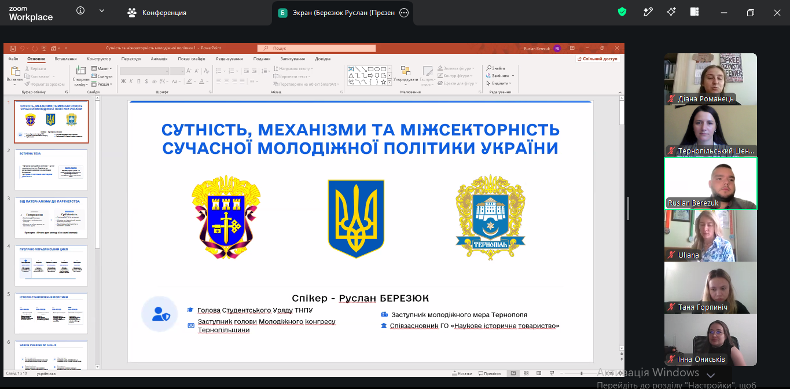790x389 pixels.
Task: Click the Reset (Скинути) slide command
Action: coord(102,76)
